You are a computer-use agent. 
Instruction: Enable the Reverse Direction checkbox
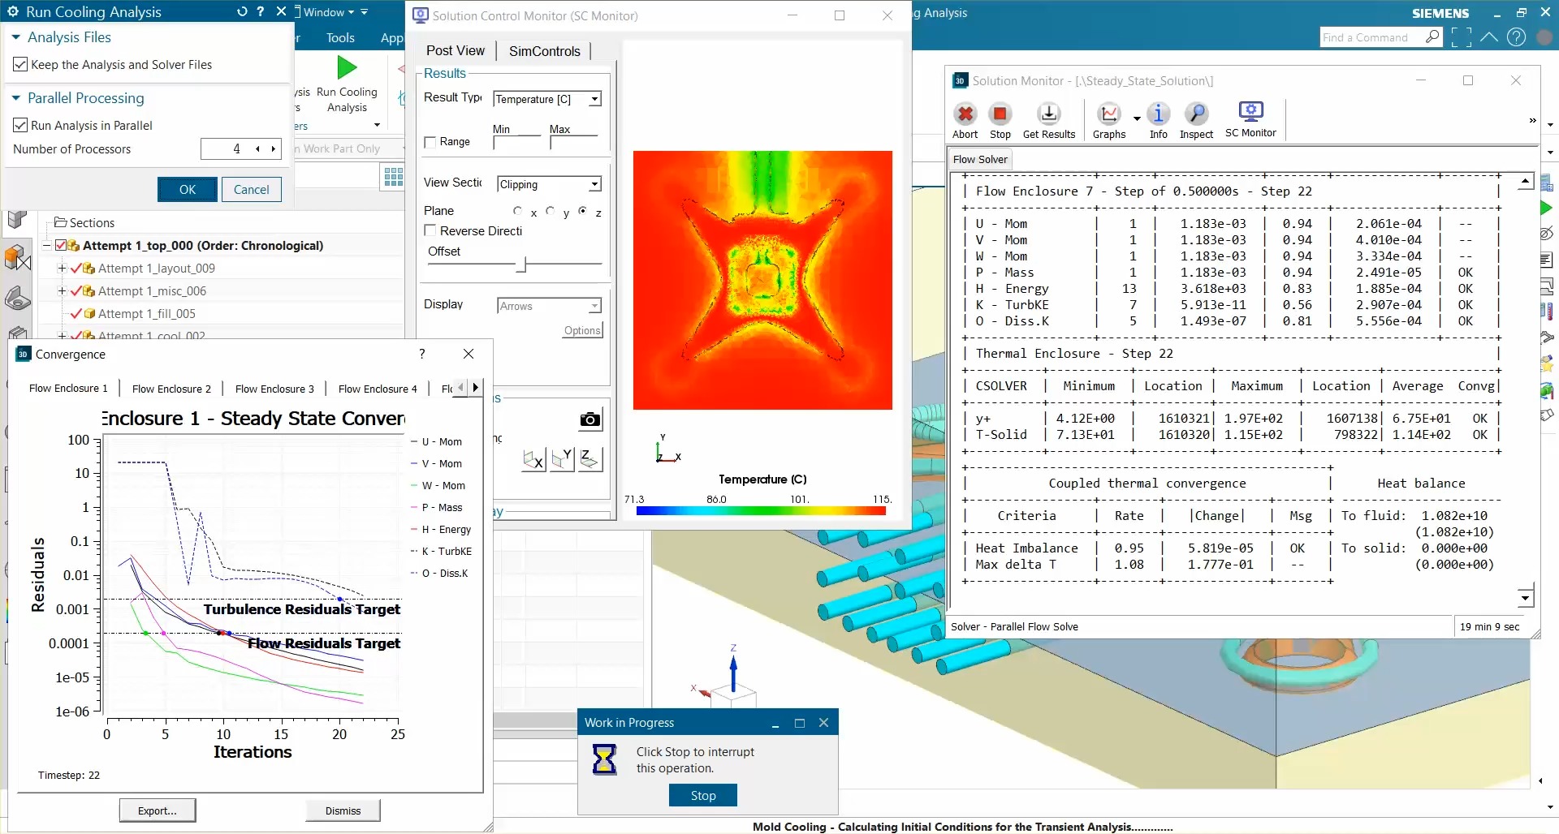click(x=430, y=230)
